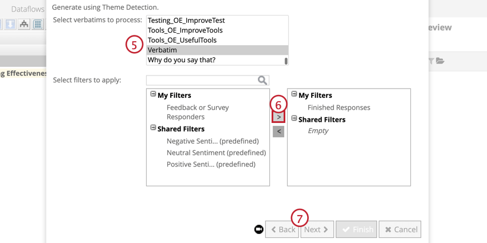Go to Next wizard step
This screenshot has width=487, height=243.
316,229
